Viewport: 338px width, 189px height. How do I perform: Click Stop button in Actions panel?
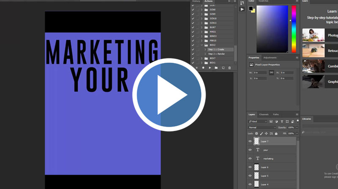[x=196, y=68]
